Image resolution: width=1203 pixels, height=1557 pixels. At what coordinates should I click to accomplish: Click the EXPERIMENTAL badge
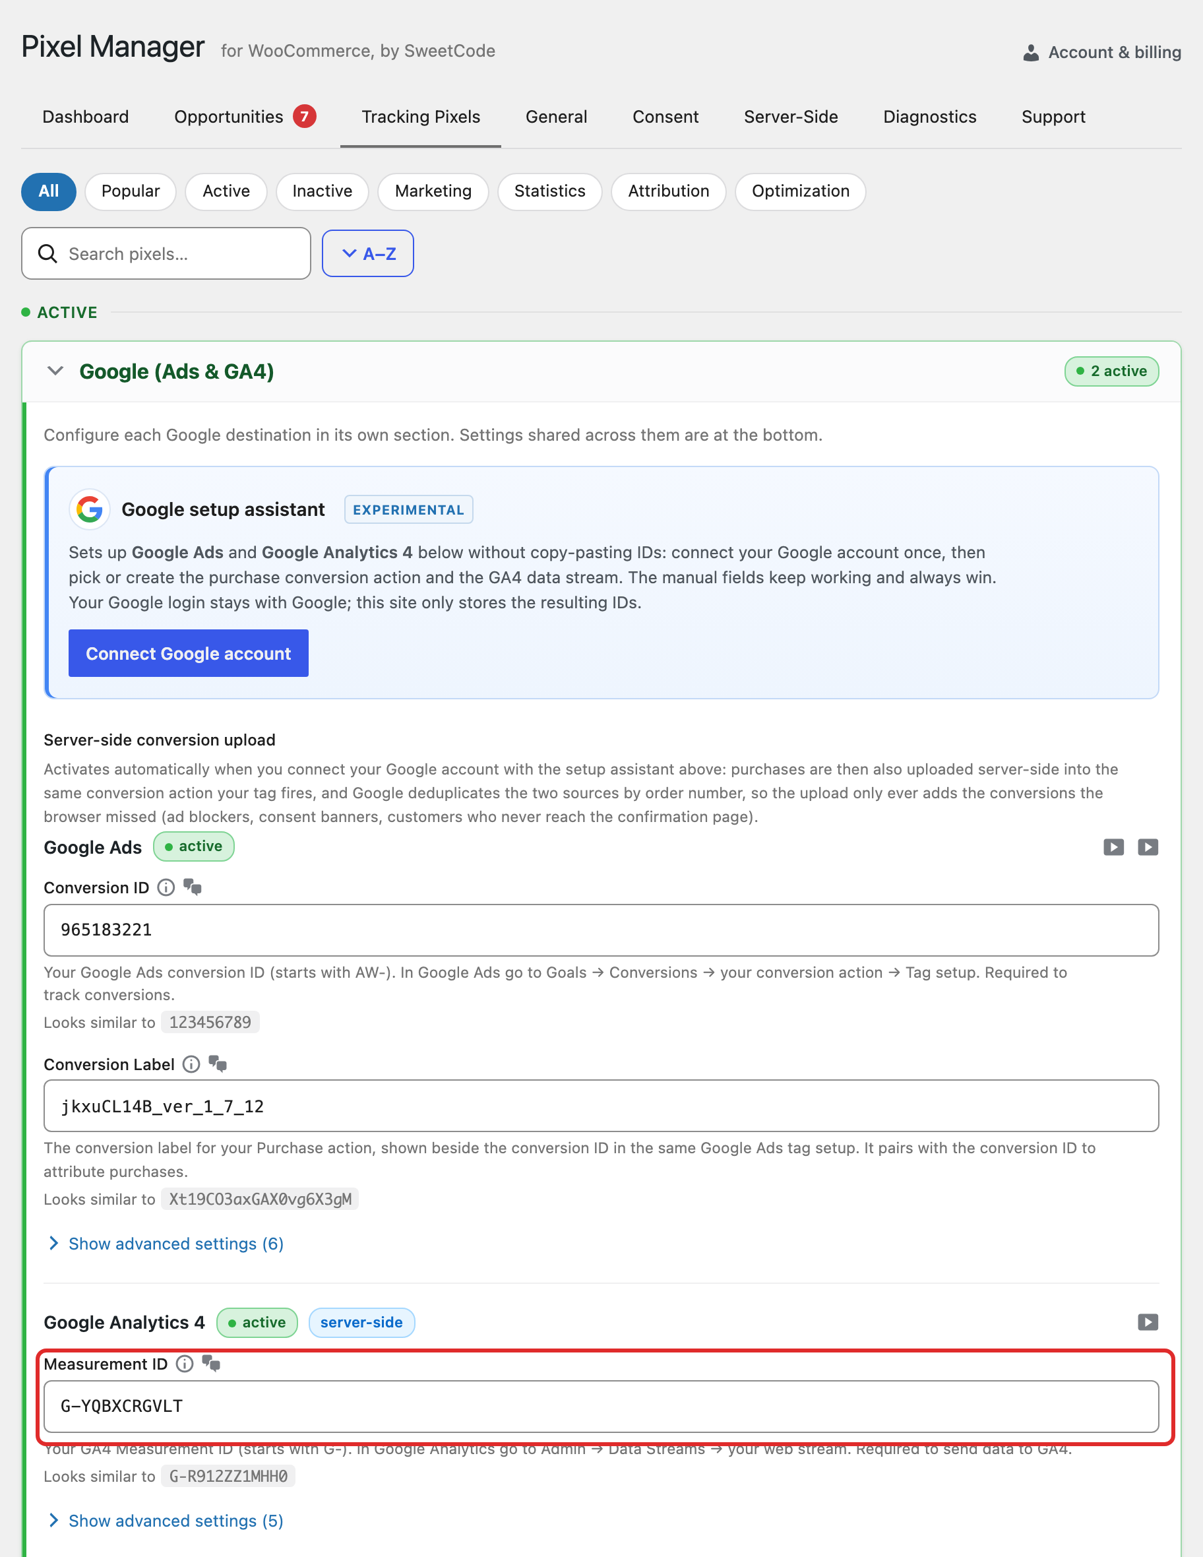click(x=408, y=510)
